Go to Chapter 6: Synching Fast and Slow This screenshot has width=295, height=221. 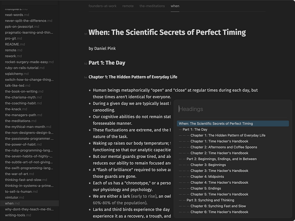pyautogui.click(x=218, y=206)
